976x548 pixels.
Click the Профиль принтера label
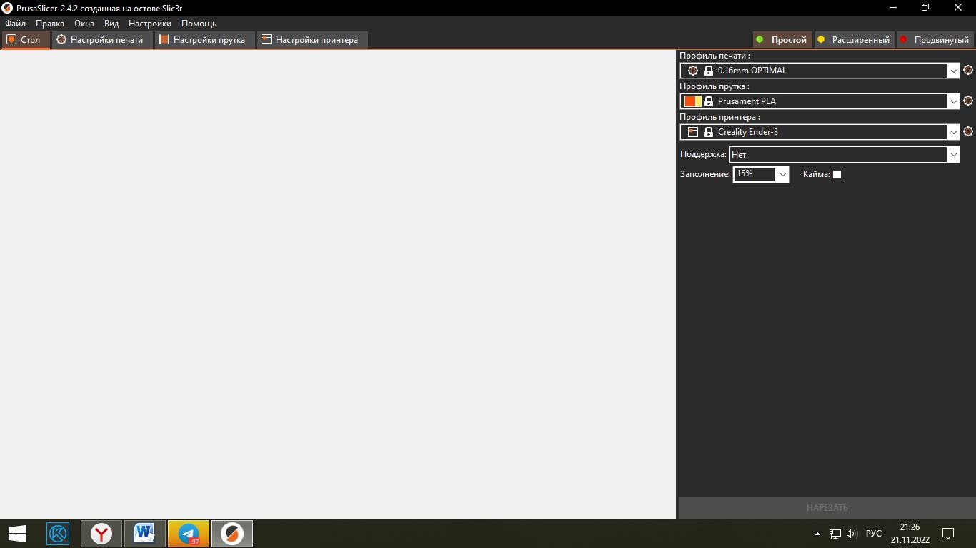pyautogui.click(x=719, y=117)
